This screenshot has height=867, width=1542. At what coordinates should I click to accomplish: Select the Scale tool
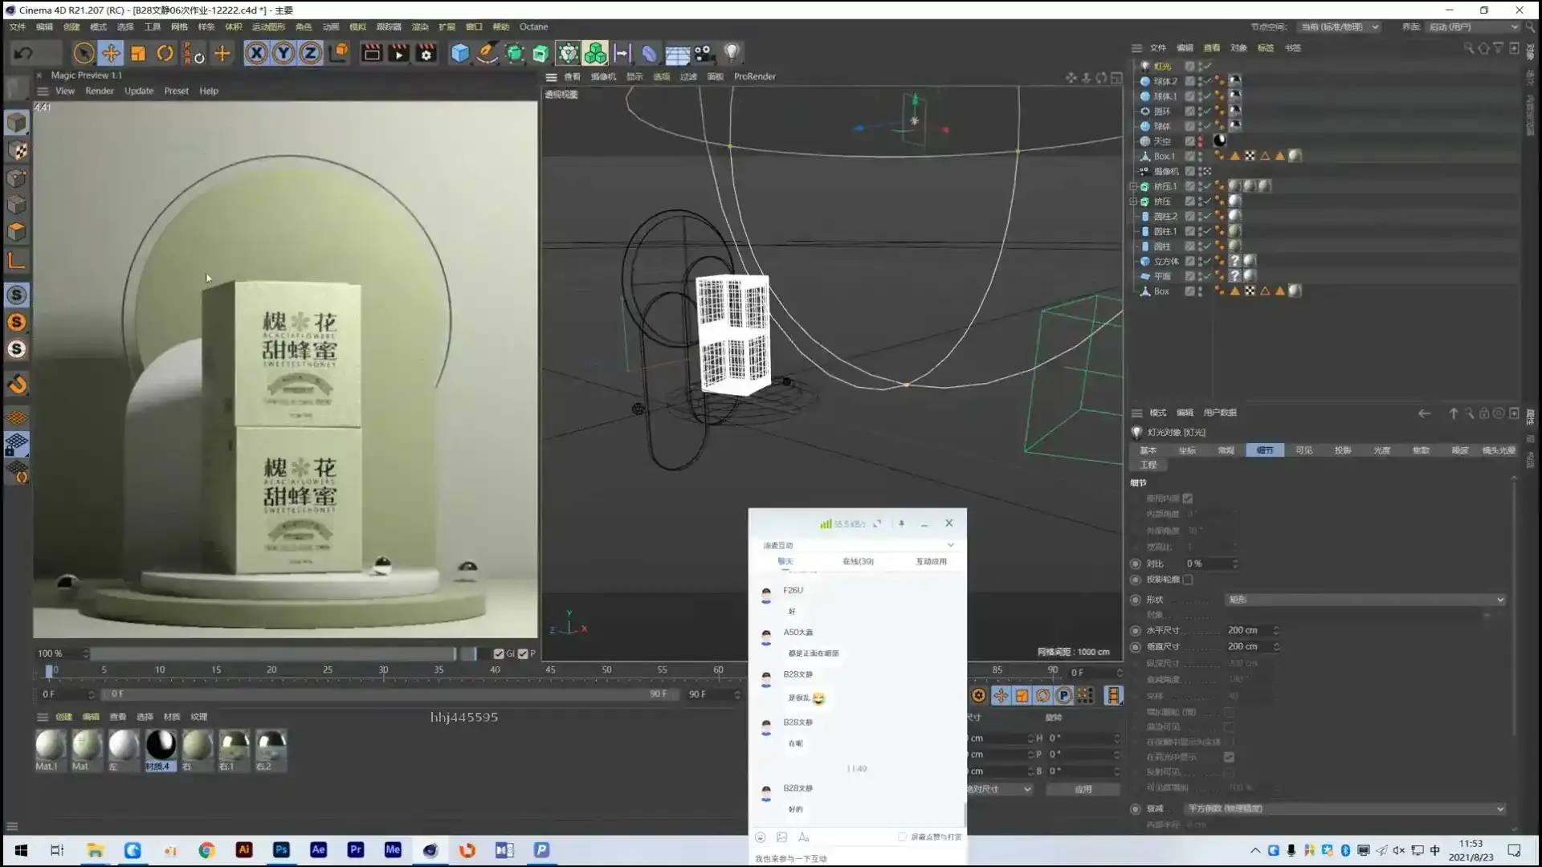point(138,54)
